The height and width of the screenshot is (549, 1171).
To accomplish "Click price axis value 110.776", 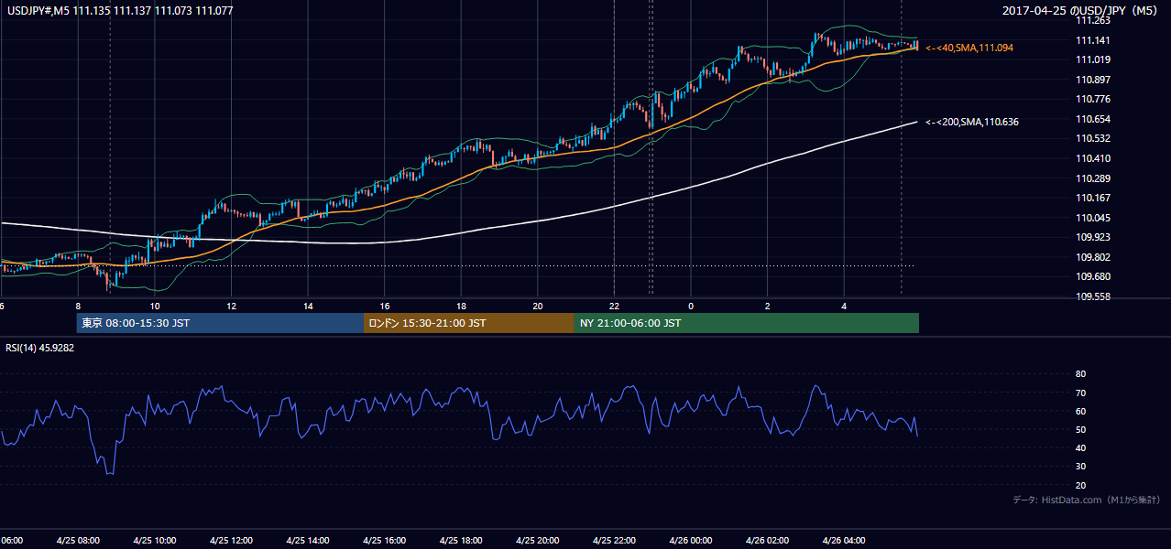I will click(1092, 99).
